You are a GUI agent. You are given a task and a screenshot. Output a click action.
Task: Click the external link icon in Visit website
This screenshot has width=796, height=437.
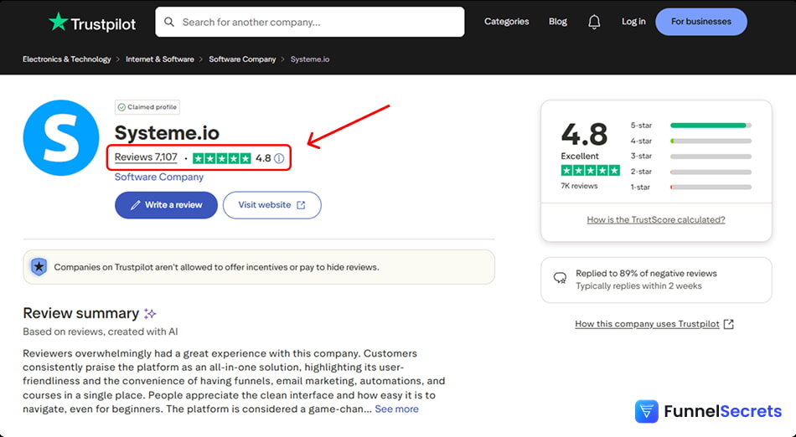[x=301, y=205]
